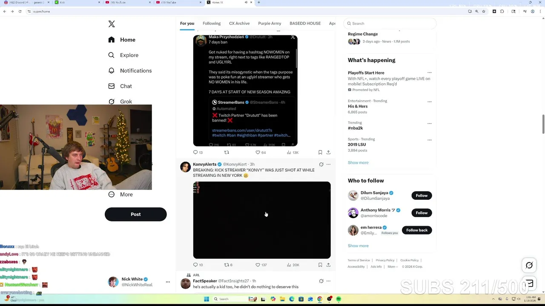Click the browser reload button
This screenshot has height=306, width=545.
pyautogui.click(x=20, y=11)
